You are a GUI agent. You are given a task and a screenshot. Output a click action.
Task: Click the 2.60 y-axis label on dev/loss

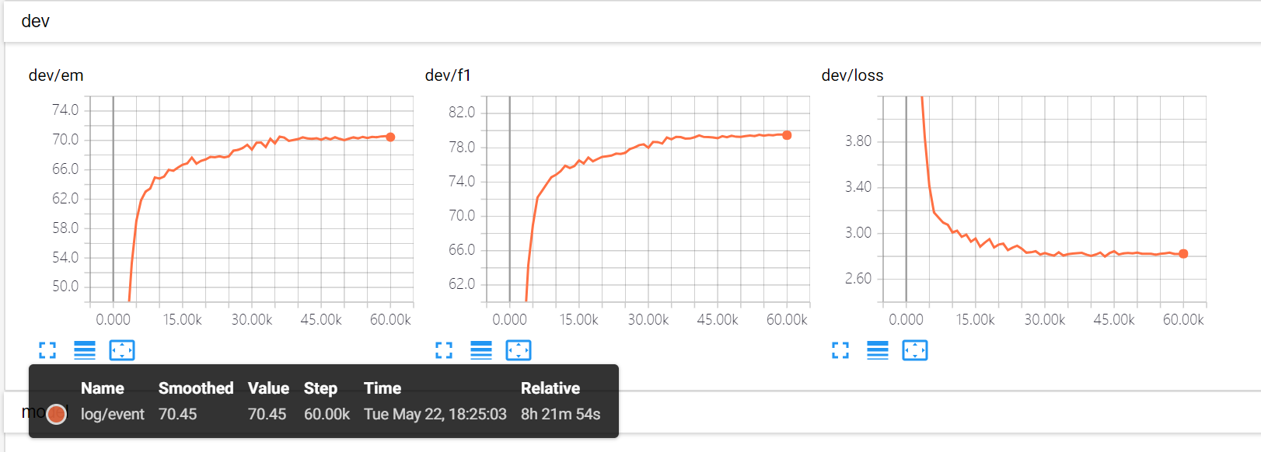click(x=858, y=279)
